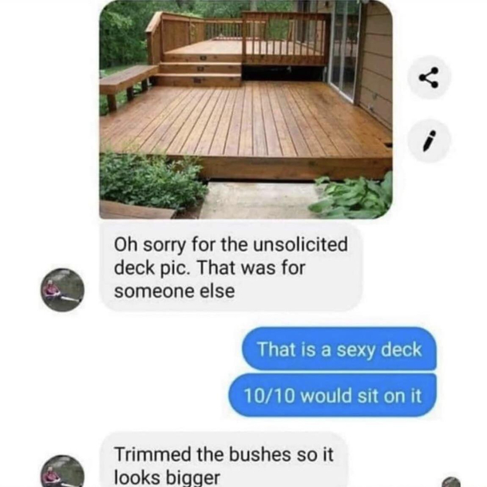Tap the share icon beside the photo

tap(429, 77)
